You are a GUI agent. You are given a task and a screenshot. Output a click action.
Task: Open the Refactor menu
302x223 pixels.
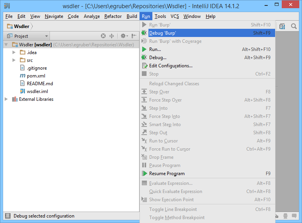[113, 16]
